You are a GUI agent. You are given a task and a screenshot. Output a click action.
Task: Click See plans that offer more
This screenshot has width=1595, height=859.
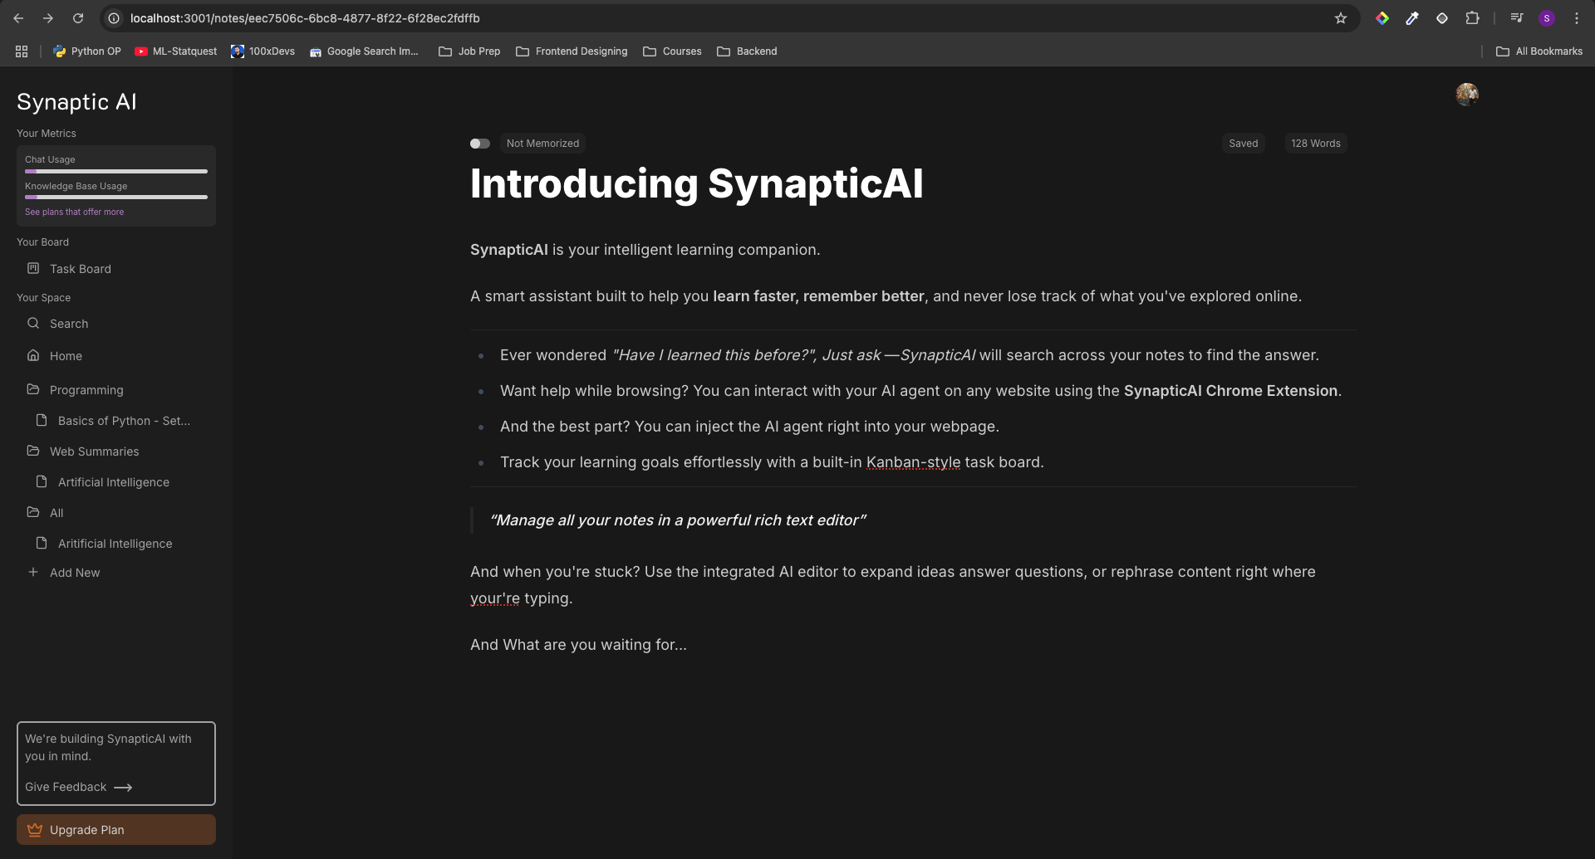(74, 212)
